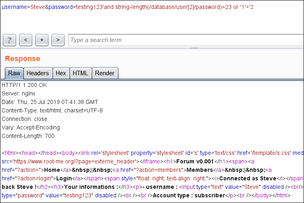Click the '?action=login' href value
The width and height of the screenshot is (304, 203).
coord(34,179)
